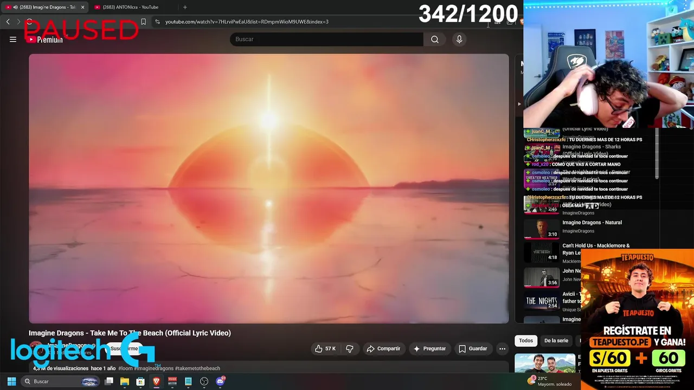Go back with the browser back arrow
The width and height of the screenshot is (694, 390).
click(x=8, y=22)
